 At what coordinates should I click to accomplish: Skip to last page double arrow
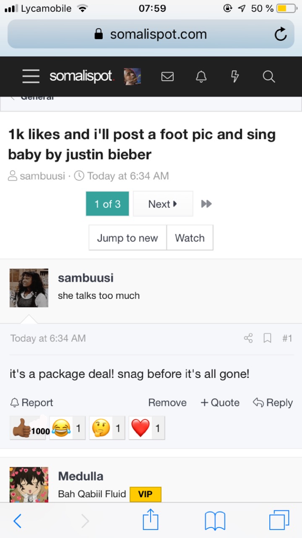206,204
